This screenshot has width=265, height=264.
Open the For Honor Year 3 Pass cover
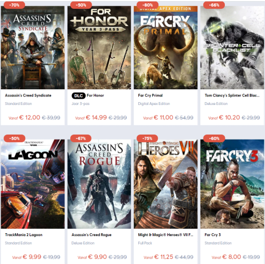[99, 47]
